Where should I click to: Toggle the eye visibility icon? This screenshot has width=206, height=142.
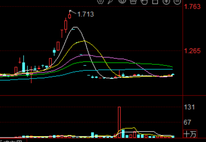pos(122,1)
